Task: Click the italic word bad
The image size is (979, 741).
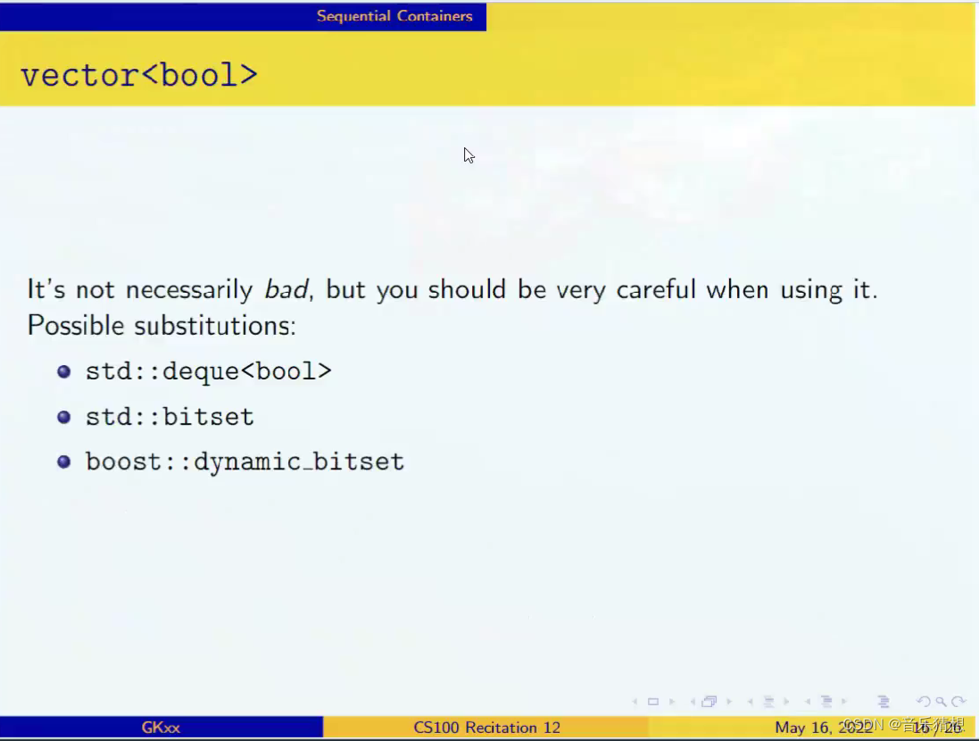Action: pos(286,289)
